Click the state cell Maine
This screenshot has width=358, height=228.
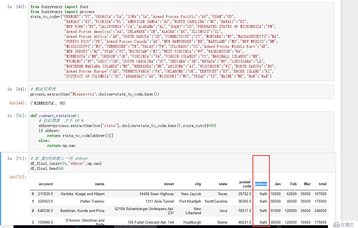pos(222,222)
